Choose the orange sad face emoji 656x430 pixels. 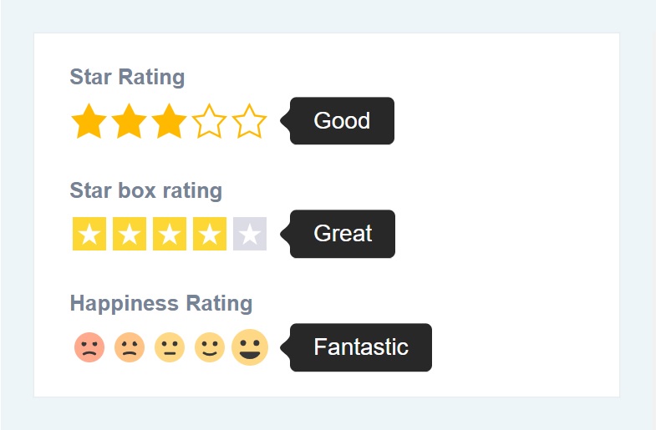pyautogui.click(x=129, y=347)
